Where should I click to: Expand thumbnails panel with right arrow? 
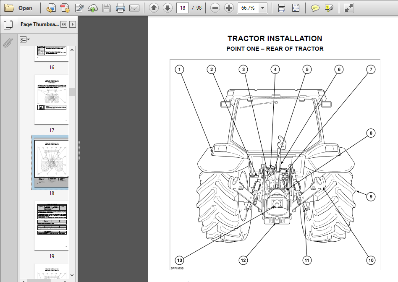[x=73, y=24]
